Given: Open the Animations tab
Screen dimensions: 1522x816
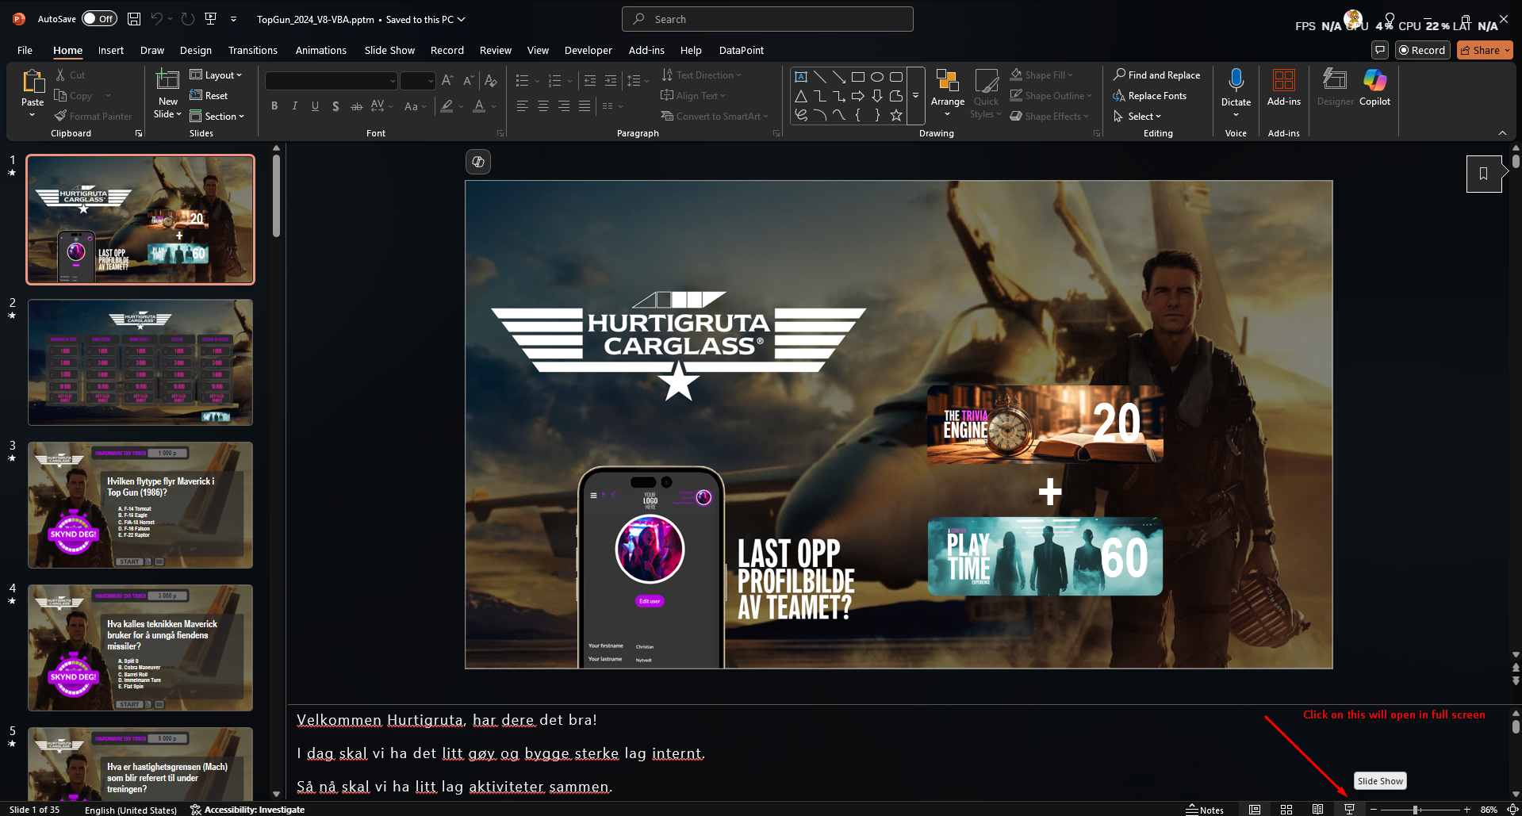Looking at the screenshot, I should click(320, 50).
